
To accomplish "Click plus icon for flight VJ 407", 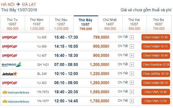I will click(x=132, y=55).
